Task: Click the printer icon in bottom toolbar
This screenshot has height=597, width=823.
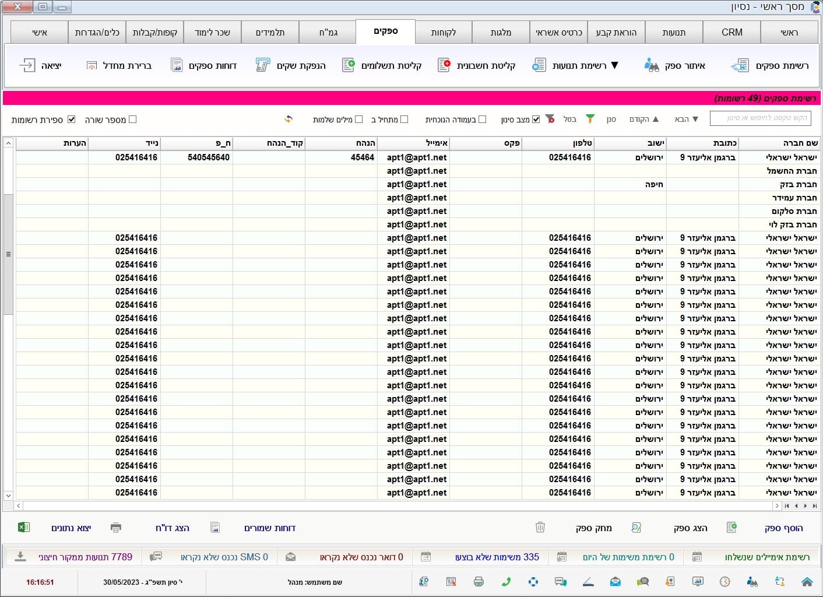Action: click(x=479, y=582)
